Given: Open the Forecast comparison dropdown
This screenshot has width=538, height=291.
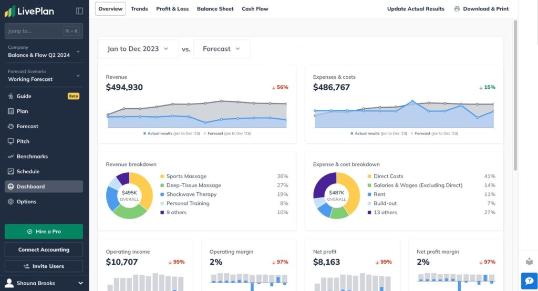Looking at the screenshot, I should [221, 49].
